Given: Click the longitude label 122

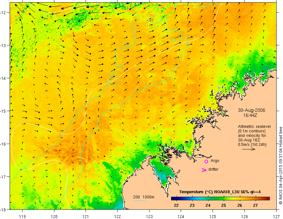Looking at the screenshot, I should click(117, 216).
